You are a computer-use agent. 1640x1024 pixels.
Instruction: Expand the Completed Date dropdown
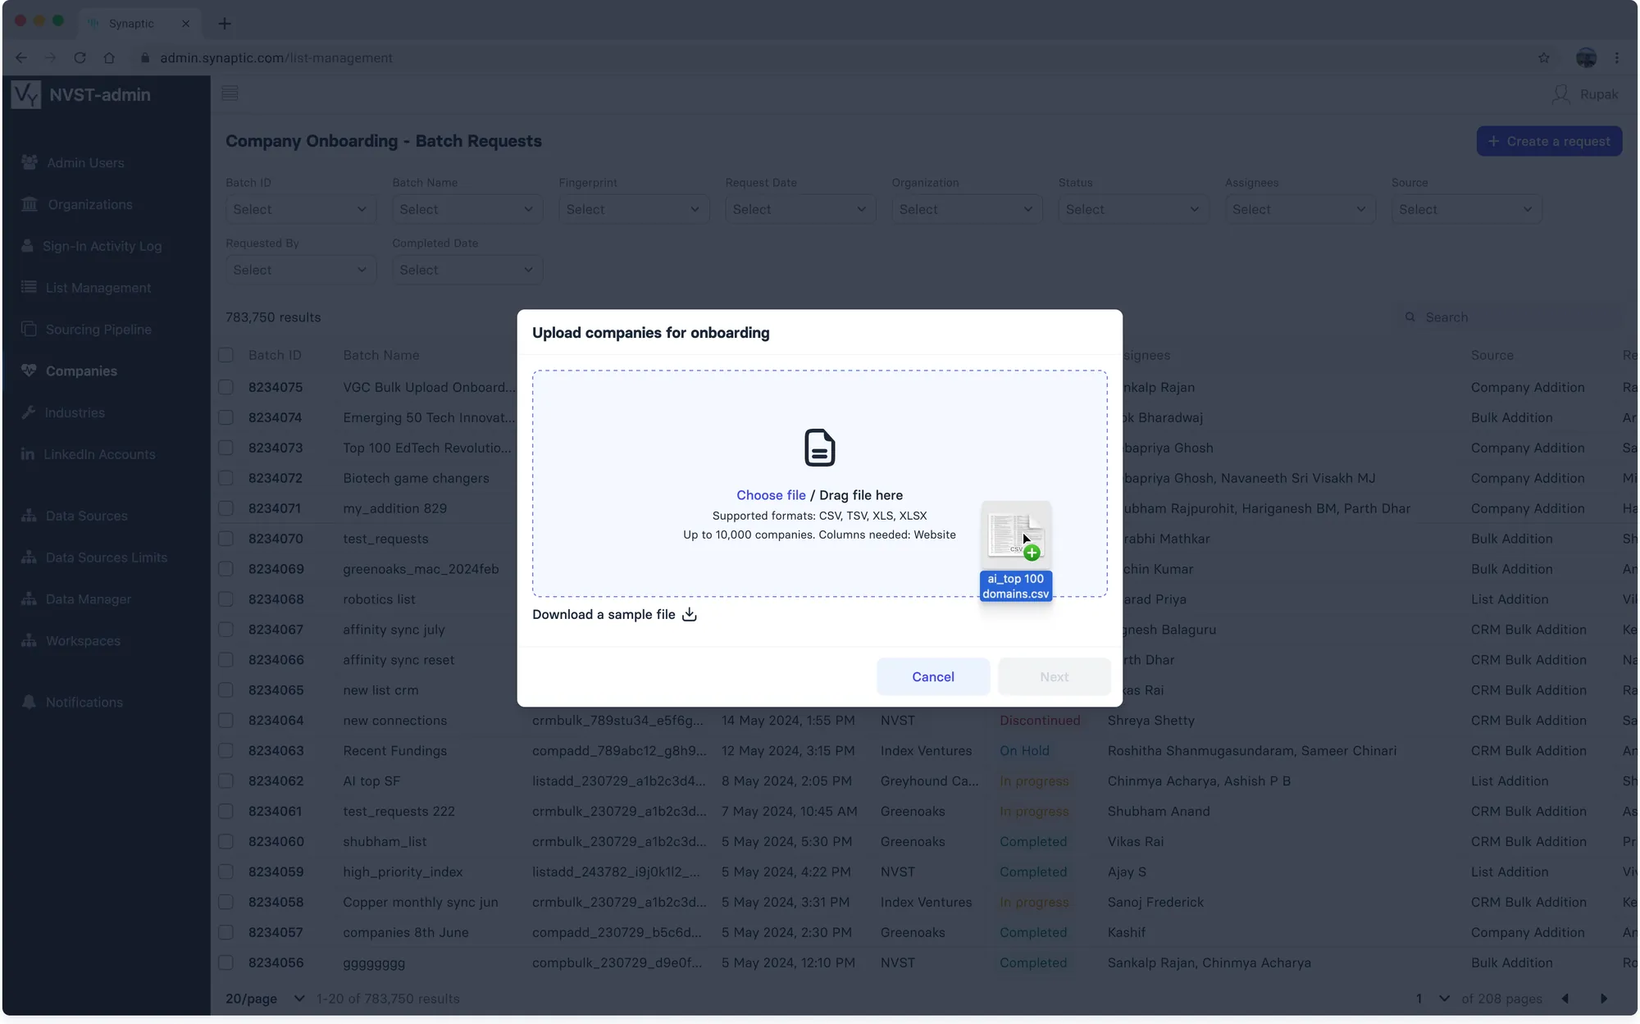pyautogui.click(x=467, y=270)
